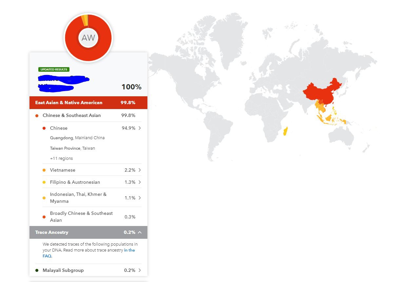The height and width of the screenshot is (282, 398).
Task: Open Malayali Subgroup details chevron
Action: click(x=140, y=270)
